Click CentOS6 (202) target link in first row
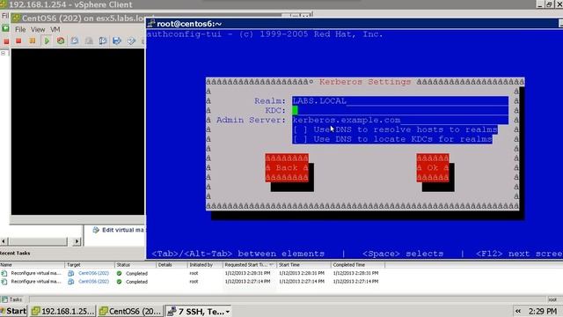 click(x=94, y=273)
